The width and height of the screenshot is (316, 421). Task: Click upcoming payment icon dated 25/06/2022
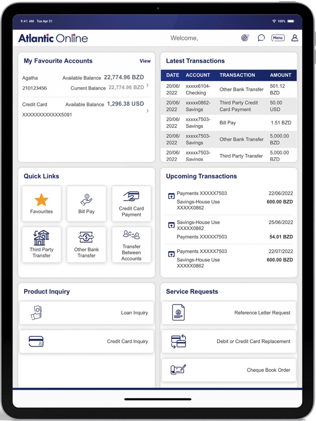[x=171, y=225]
